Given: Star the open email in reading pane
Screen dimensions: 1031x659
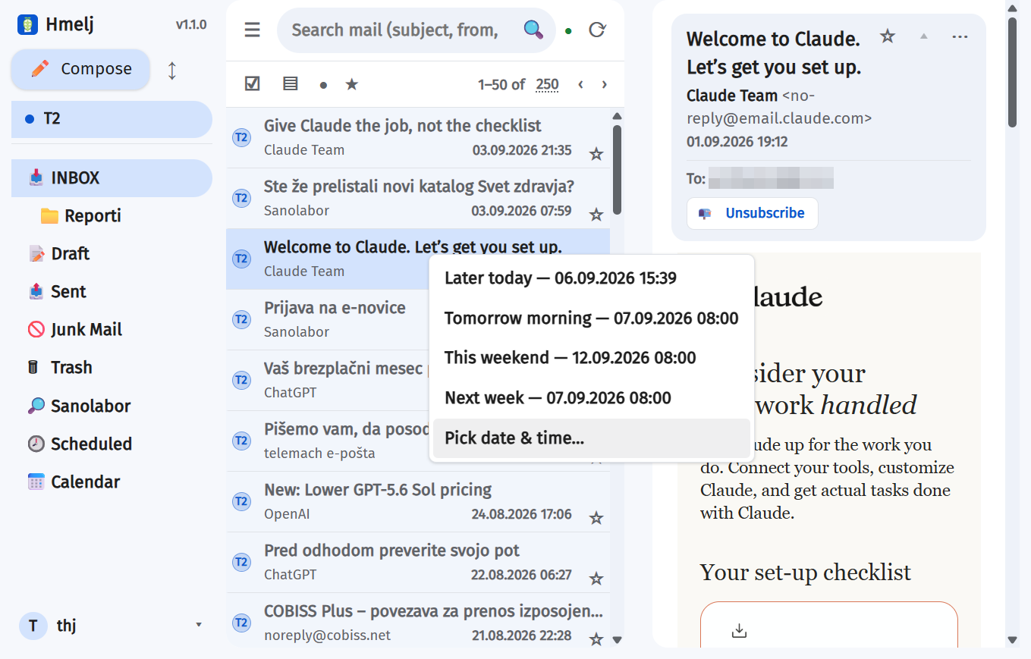Looking at the screenshot, I should 888,36.
